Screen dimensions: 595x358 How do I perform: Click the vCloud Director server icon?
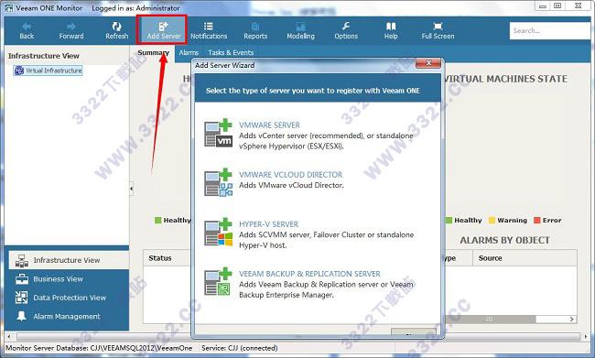click(x=218, y=182)
